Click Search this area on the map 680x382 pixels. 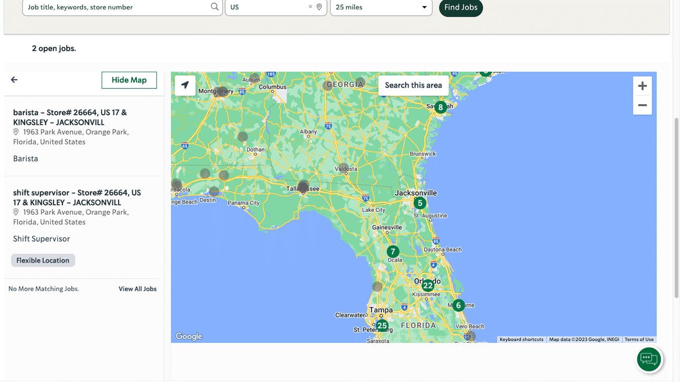413,85
